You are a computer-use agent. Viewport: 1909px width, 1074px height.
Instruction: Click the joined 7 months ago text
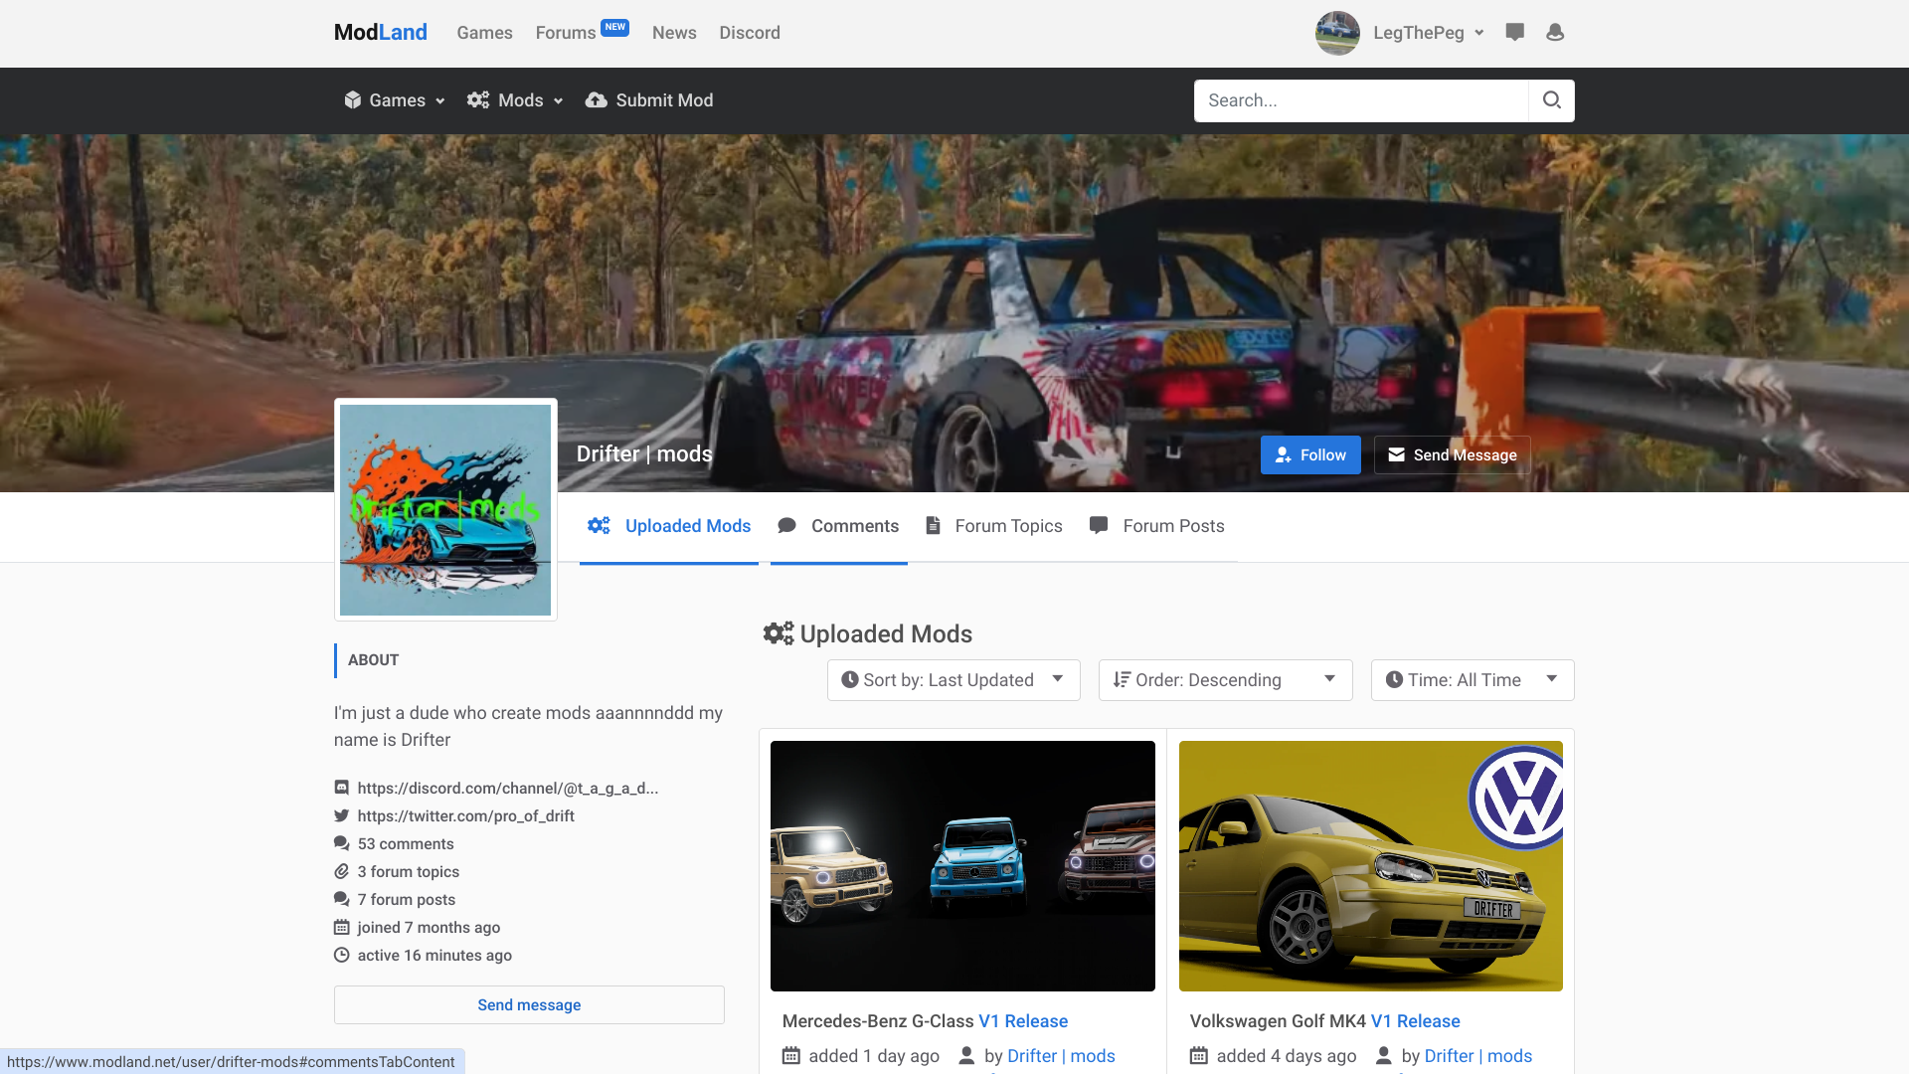click(x=429, y=927)
